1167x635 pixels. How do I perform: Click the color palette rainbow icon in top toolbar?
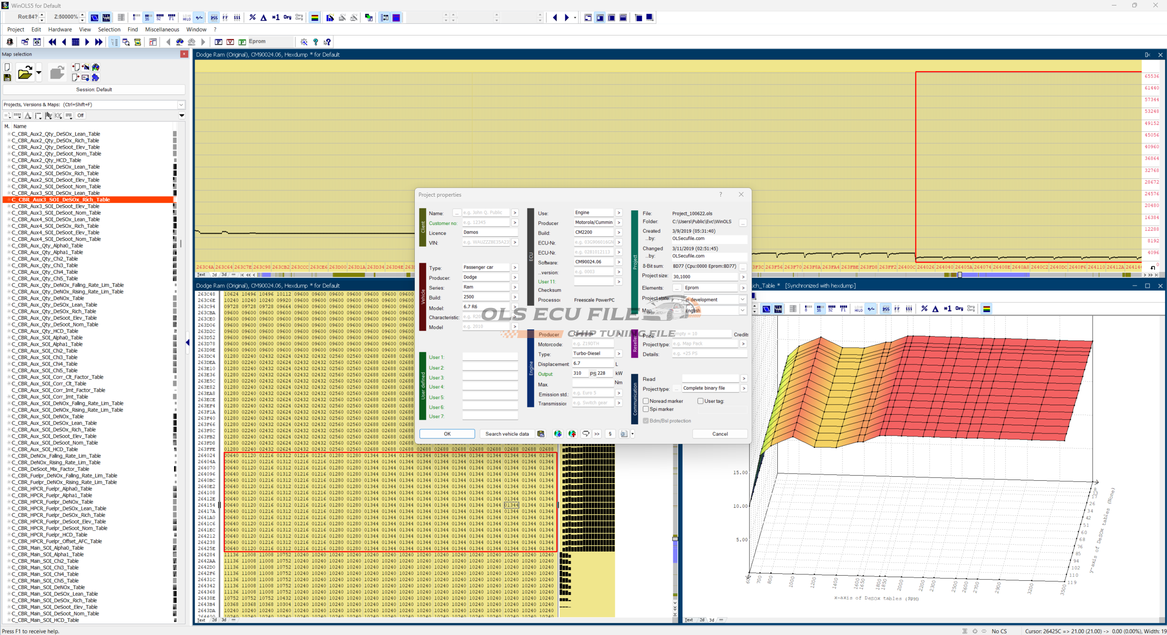click(x=315, y=17)
